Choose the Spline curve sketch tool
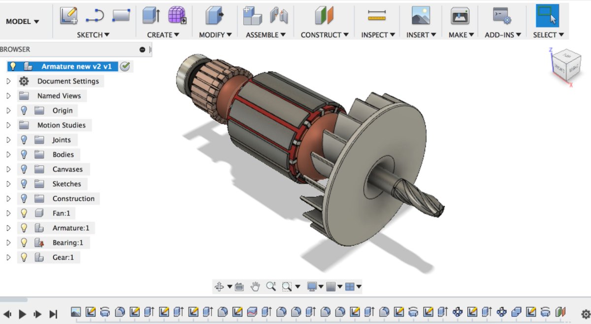 tap(95, 16)
